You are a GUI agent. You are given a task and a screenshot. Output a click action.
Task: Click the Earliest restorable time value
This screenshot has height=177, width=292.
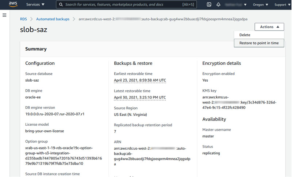pos(140,80)
